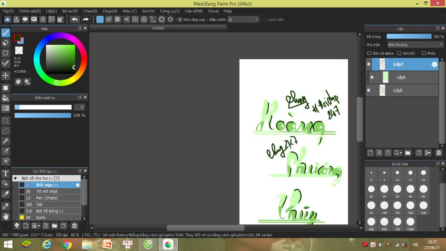
Task: Hide the Lớp5 layer
Action: click(x=368, y=90)
